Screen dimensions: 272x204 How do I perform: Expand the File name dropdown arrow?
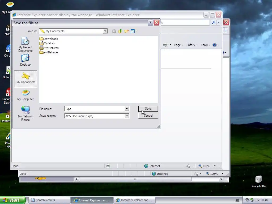point(127,109)
